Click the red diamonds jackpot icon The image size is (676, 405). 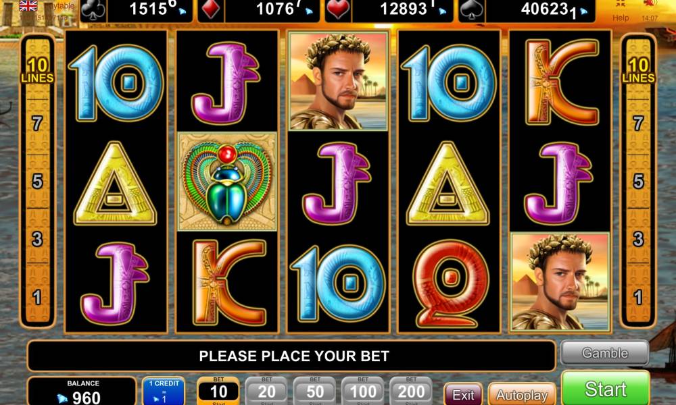(x=210, y=10)
